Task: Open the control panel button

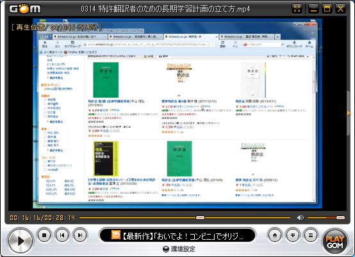Action: pos(293,235)
